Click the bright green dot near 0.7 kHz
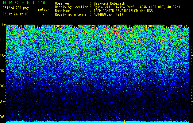This screenshot has width=193, height=123. click(x=37, y=102)
